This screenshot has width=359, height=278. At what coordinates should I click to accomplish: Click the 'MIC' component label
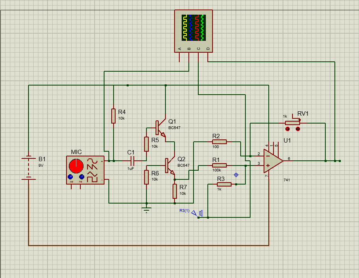click(76, 152)
